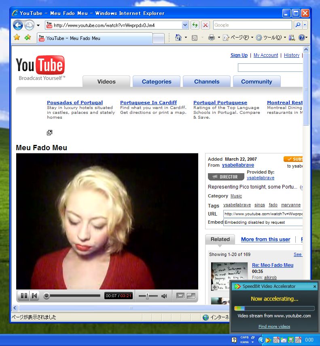This screenshot has height=346, width=320.
Task: Run search with the magnifier icon
Action: (x=298, y=25)
